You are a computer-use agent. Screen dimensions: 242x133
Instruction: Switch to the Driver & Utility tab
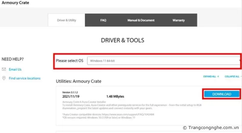coord(67,20)
